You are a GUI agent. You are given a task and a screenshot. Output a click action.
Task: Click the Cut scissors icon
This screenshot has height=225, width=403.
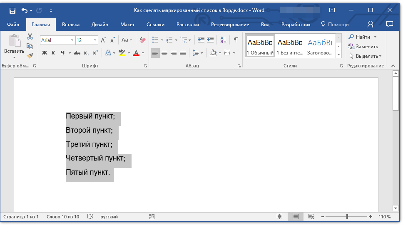pyautogui.click(x=30, y=37)
